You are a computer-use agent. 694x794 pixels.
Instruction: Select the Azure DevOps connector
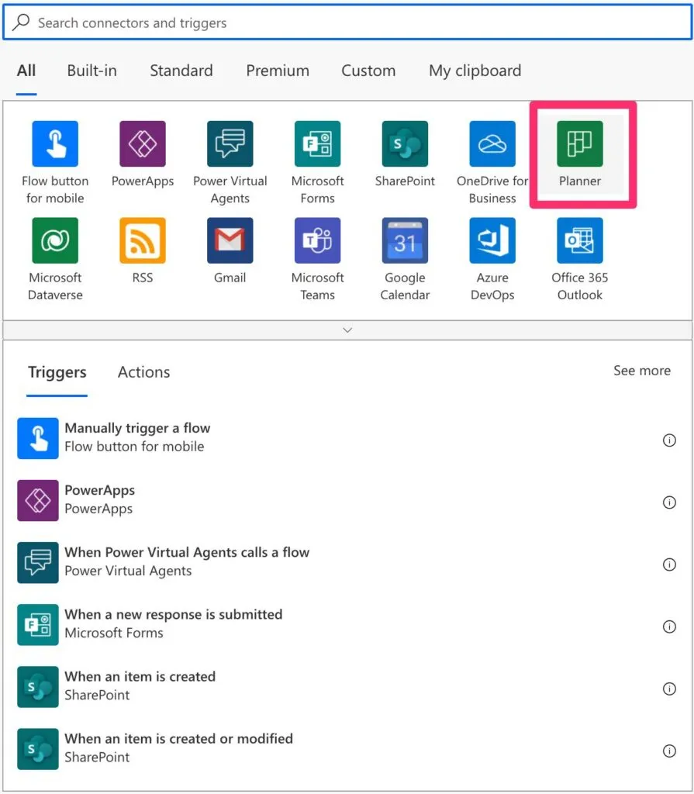pyautogui.click(x=492, y=240)
